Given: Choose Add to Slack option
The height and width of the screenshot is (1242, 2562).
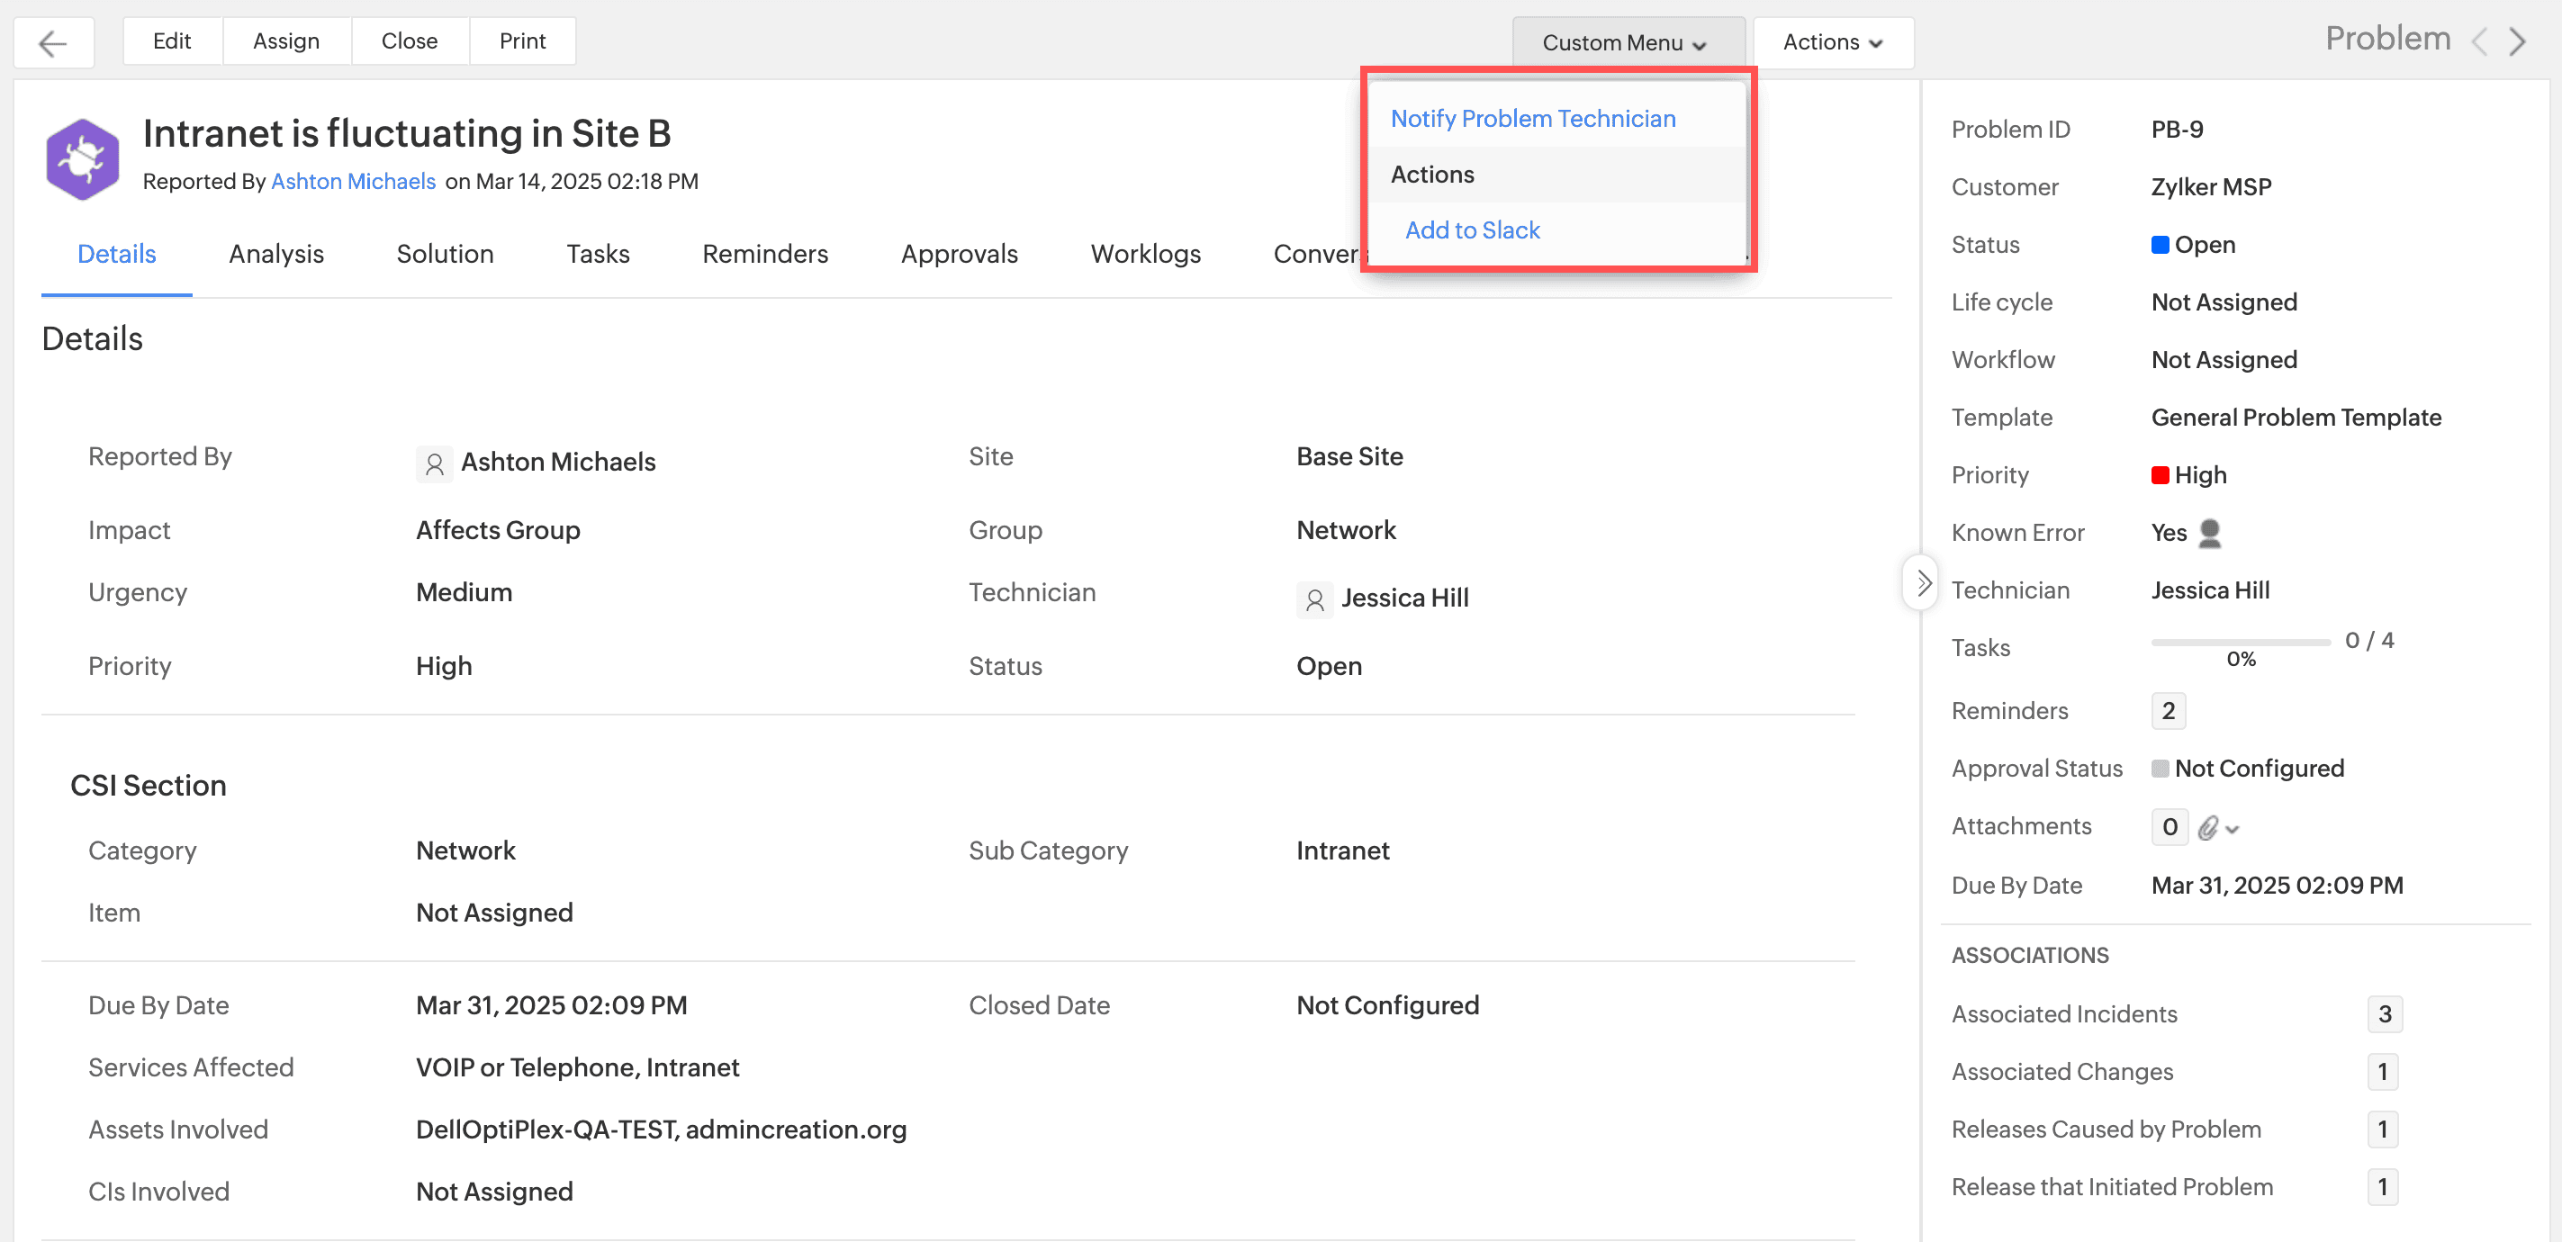Looking at the screenshot, I should [x=1471, y=230].
